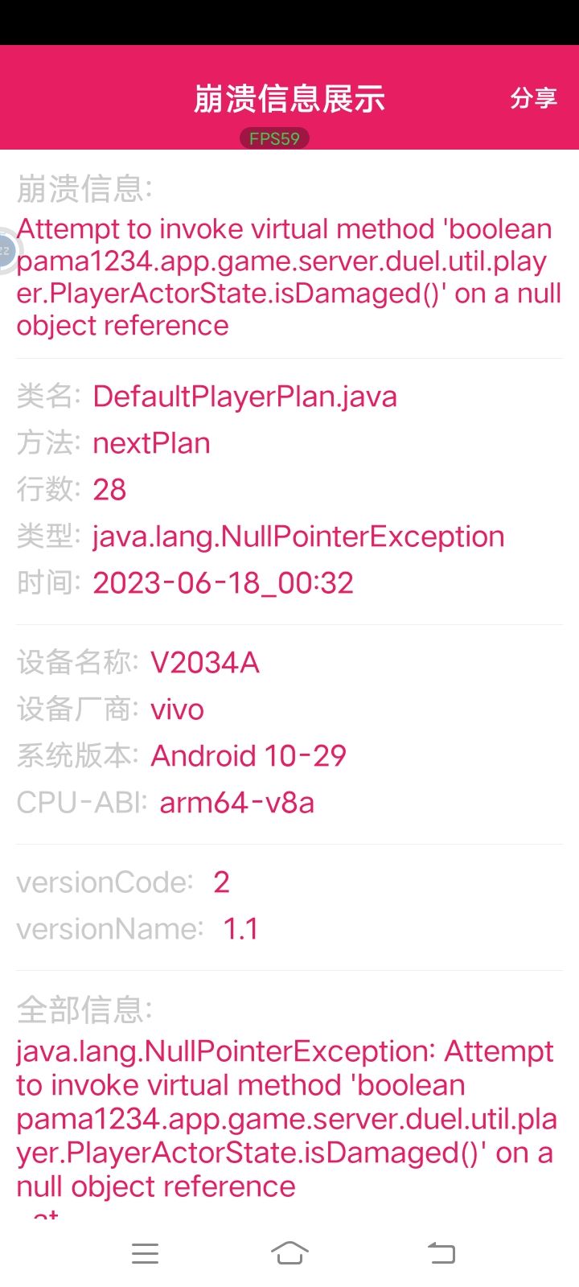This screenshot has width=579, height=1287.
Task: Tap the class name DefaultPlayerPlan.java
Action: click(244, 397)
